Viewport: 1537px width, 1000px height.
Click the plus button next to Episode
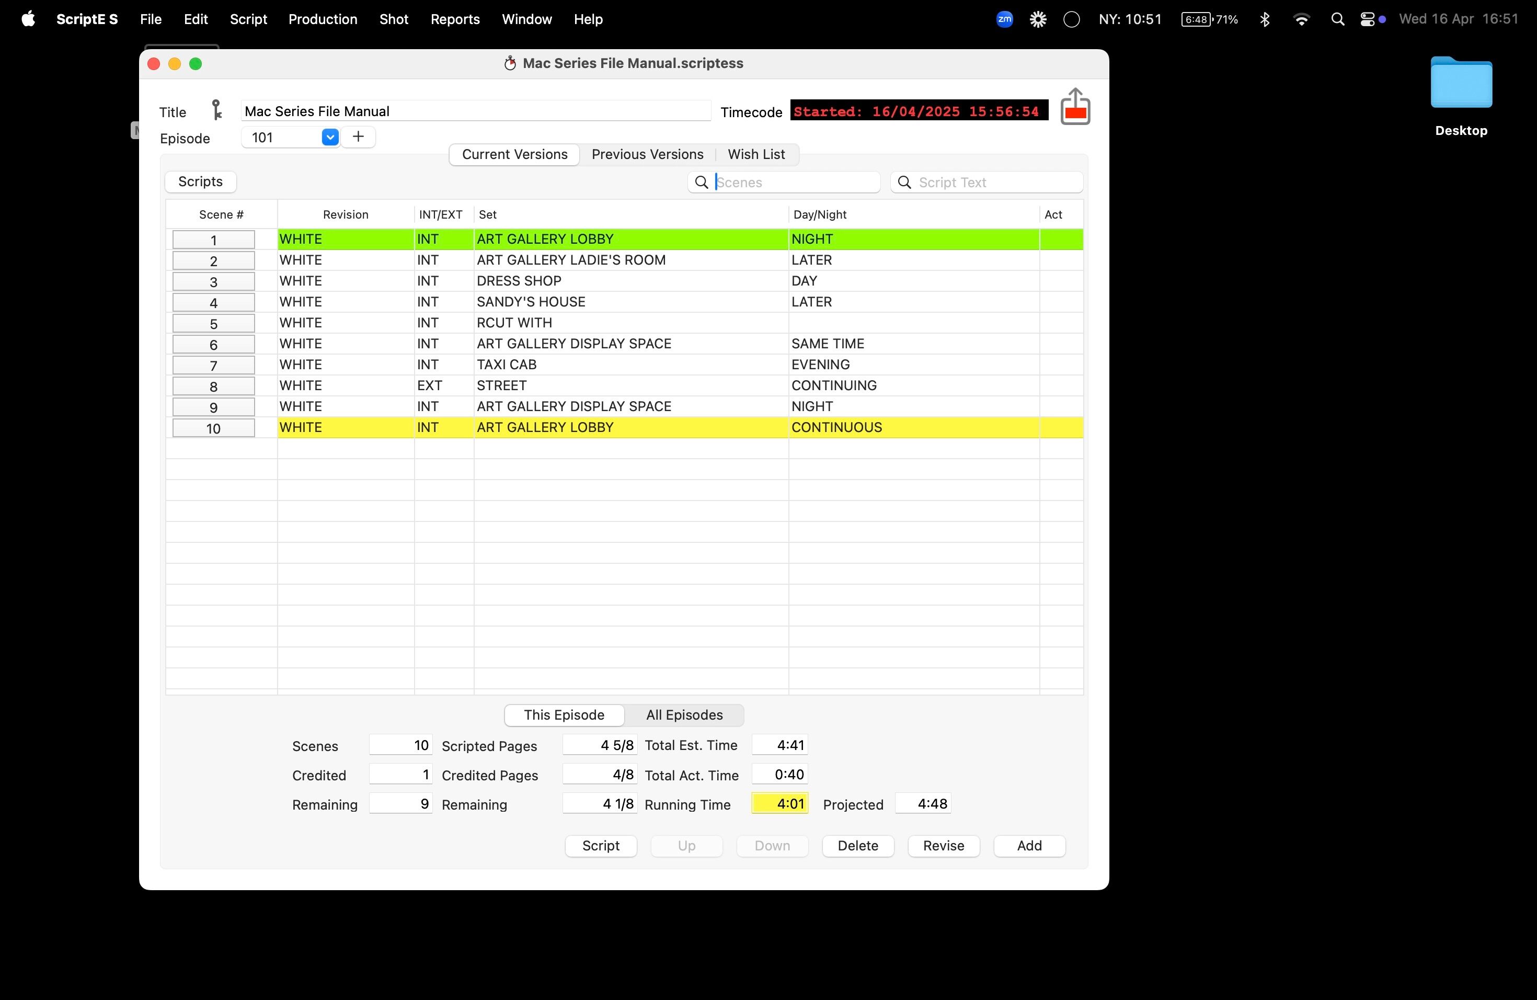(359, 137)
